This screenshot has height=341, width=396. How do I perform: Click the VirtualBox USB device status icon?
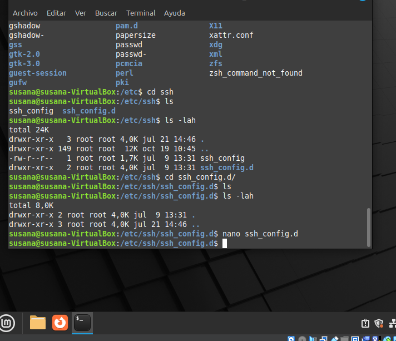point(334,339)
